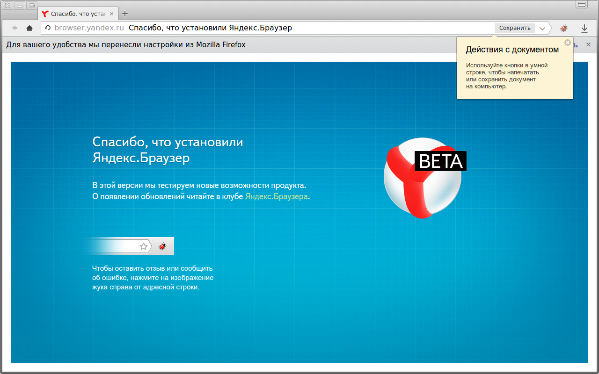Click the Yandex Browser BETA logo
The height and width of the screenshot is (374, 599).
424,178
